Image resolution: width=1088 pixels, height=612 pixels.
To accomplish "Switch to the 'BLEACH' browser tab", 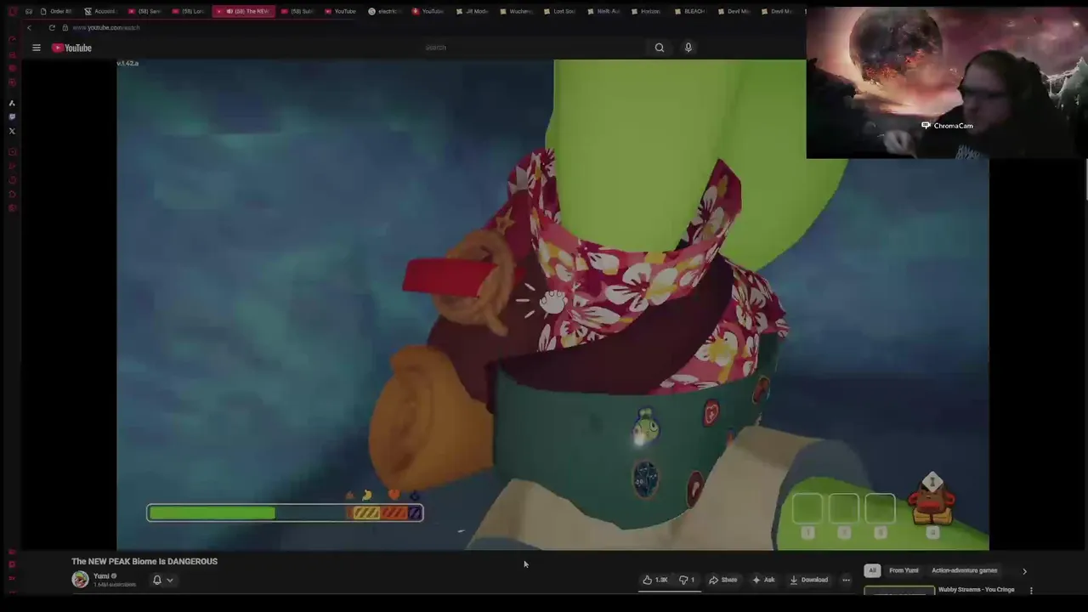I will tap(690, 11).
